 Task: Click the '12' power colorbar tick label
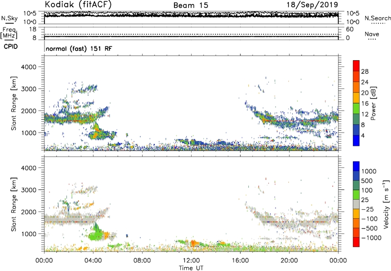[x=365, y=114]
